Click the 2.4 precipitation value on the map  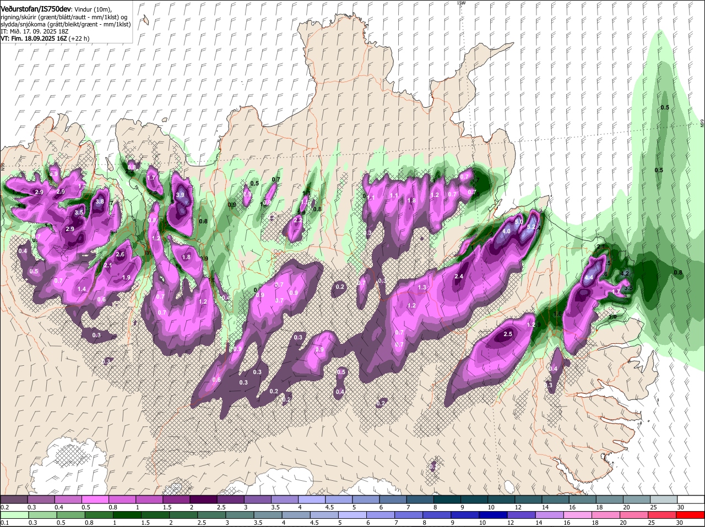tap(459, 276)
